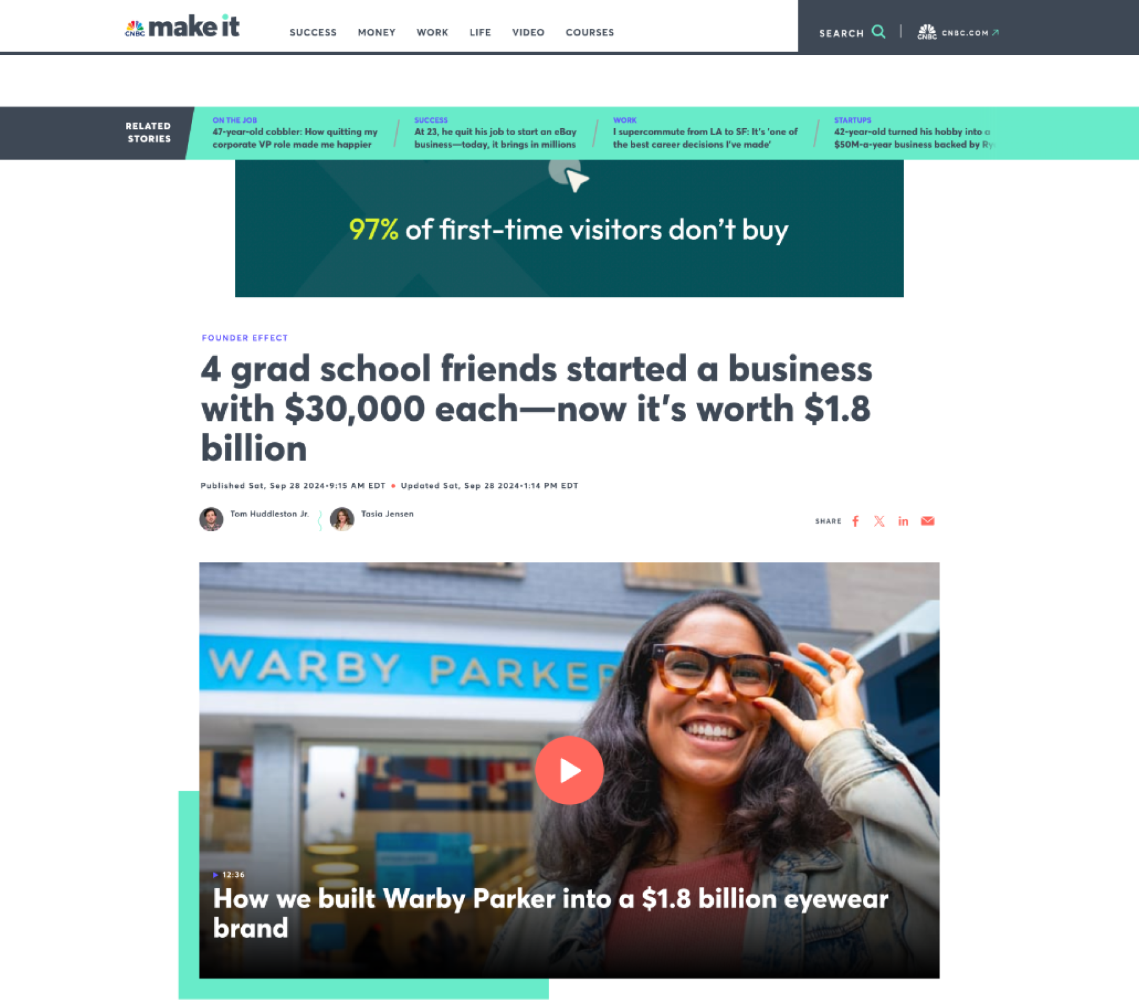Click the 97% first-time visitors ad banner
The image size is (1139, 1006).
coord(569,228)
